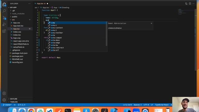This screenshot has width=199, height=112.
Task: Open the Search view in activity bar
Action: 4,11
